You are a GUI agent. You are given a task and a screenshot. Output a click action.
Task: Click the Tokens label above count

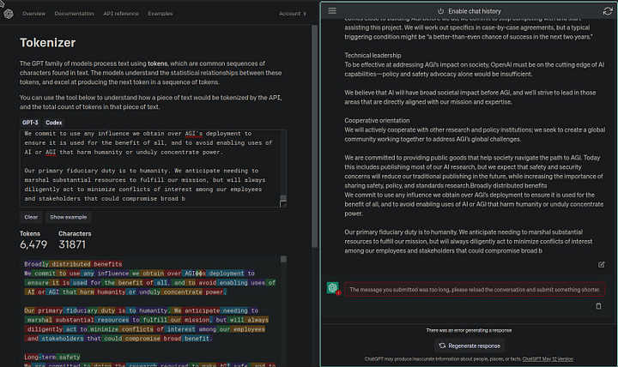tap(30, 233)
